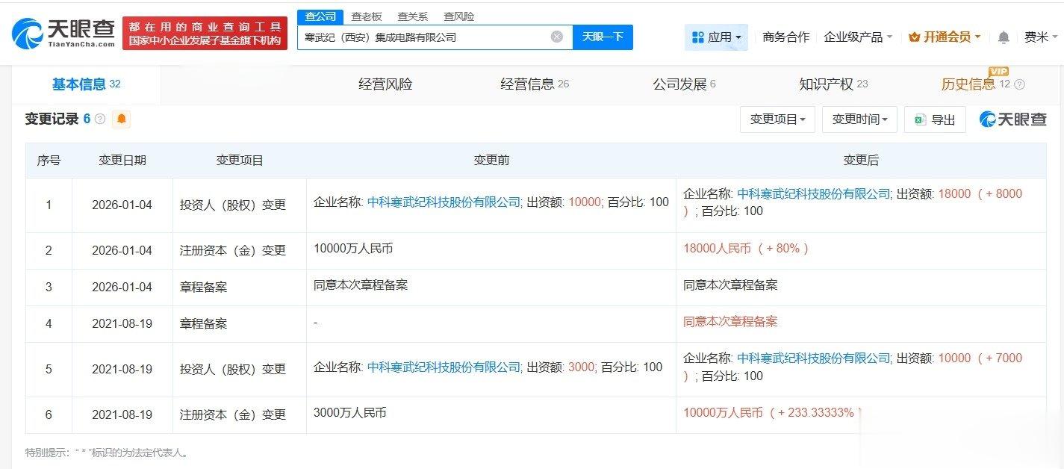Click the 序号 column header
This screenshot has width=1064, height=469.
coord(49,160)
